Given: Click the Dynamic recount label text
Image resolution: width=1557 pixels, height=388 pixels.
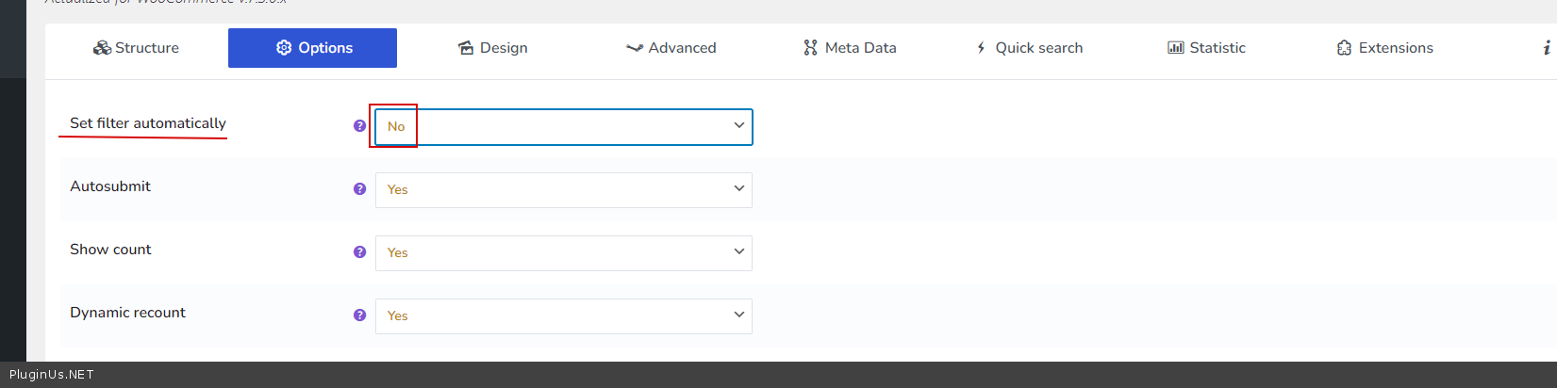Looking at the screenshot, I should 127,313.
